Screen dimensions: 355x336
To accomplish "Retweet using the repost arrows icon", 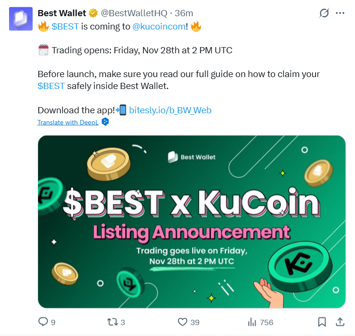I will tap(112, 322).
